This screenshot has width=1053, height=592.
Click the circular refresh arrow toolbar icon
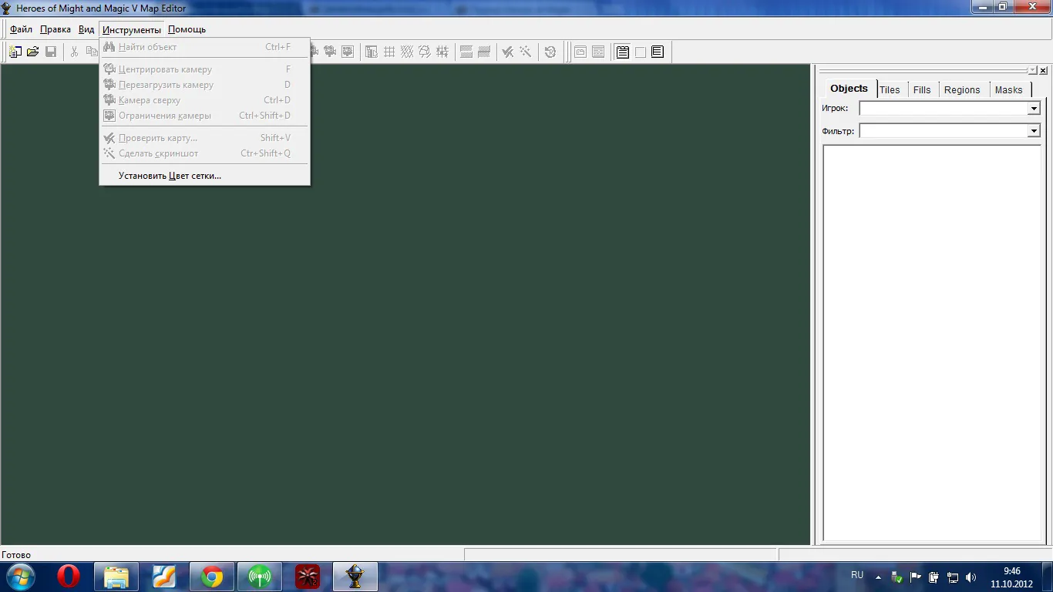pos(550,52)
